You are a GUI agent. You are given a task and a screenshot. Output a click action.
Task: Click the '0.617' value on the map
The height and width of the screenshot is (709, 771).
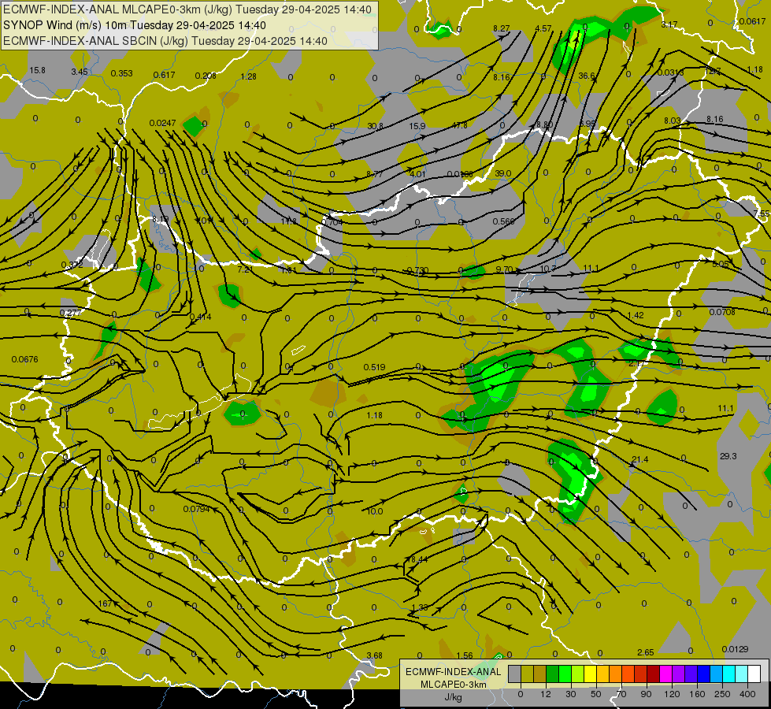[164, 75]
